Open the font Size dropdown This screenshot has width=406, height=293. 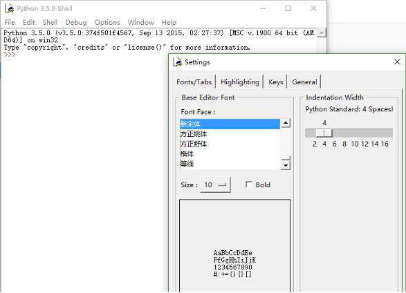(215, 185)
